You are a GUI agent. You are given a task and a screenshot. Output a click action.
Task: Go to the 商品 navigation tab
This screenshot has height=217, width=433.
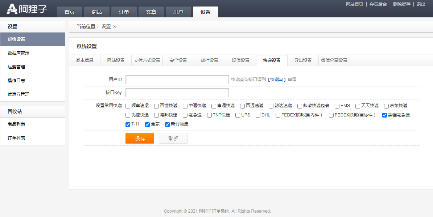tap(97, 12)
